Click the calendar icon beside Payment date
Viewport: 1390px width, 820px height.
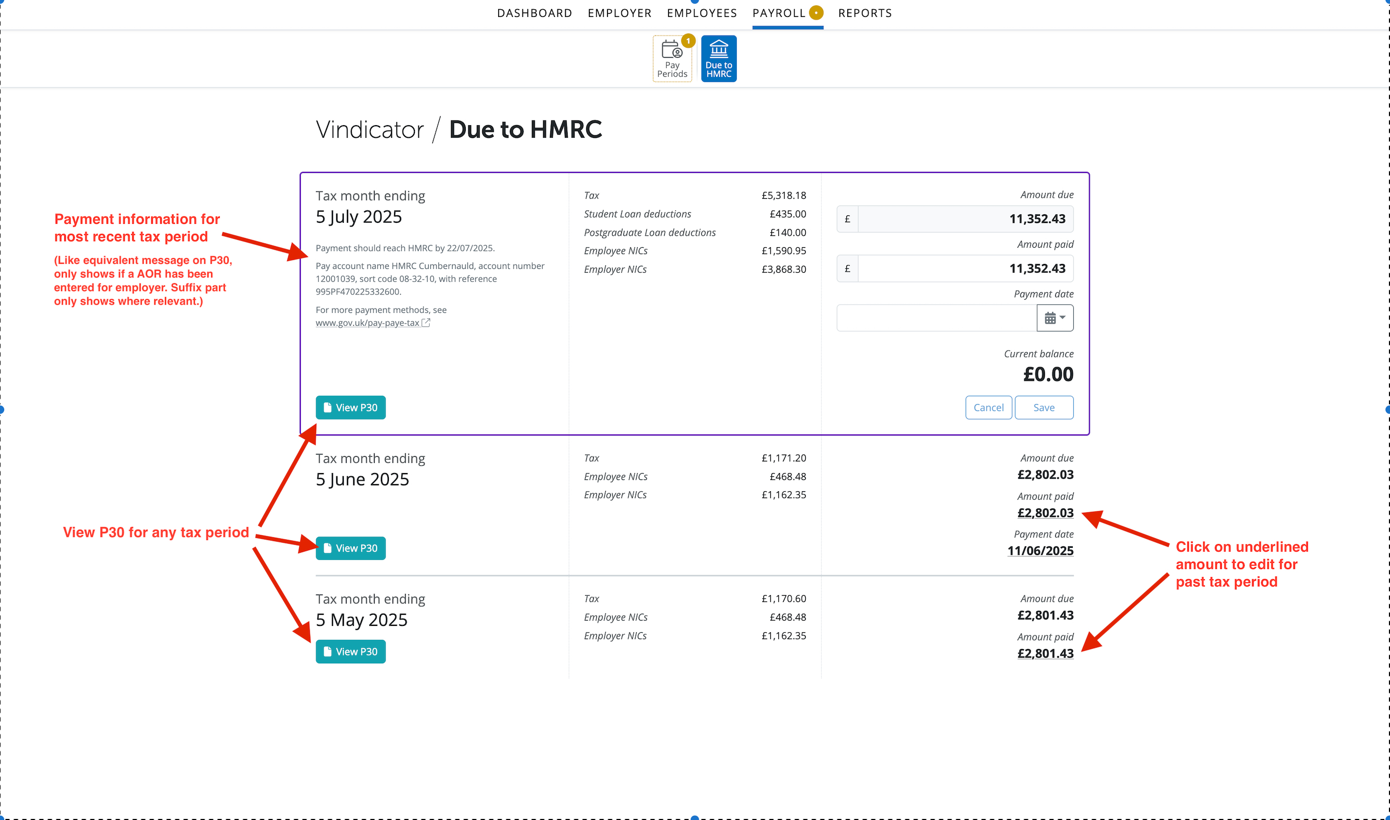tap(1055, 318)
